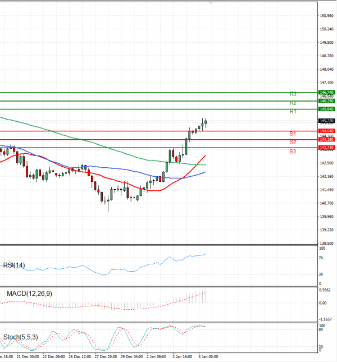337x362 pixels.
Task: Click the 22 Dec 08:00 time label
Action: pos(54,357)
